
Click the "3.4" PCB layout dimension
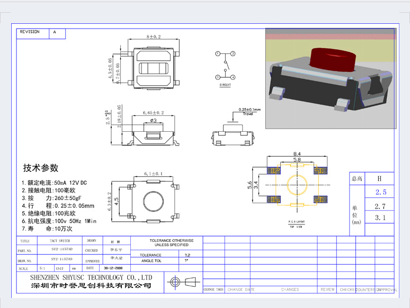[x=256, y=185]
